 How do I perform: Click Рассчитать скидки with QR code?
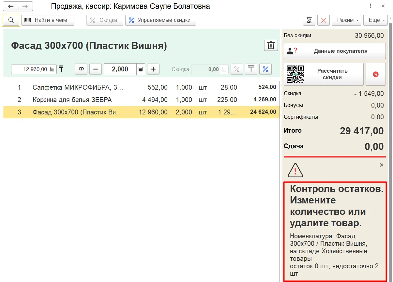point(324,74)
